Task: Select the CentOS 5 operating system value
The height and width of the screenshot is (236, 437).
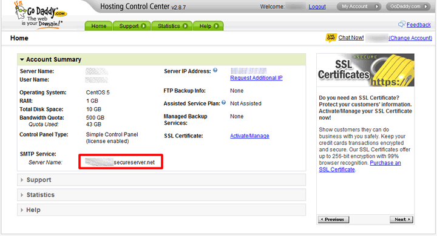Action: 98,93
